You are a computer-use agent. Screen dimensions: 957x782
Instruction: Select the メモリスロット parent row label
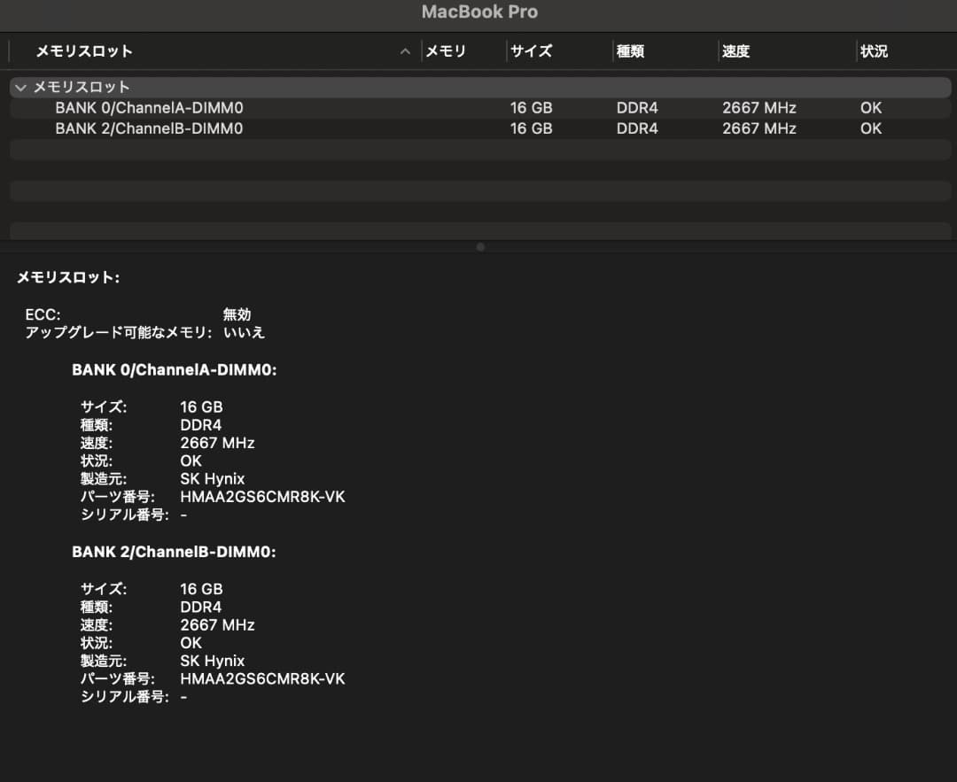[82, 87]
